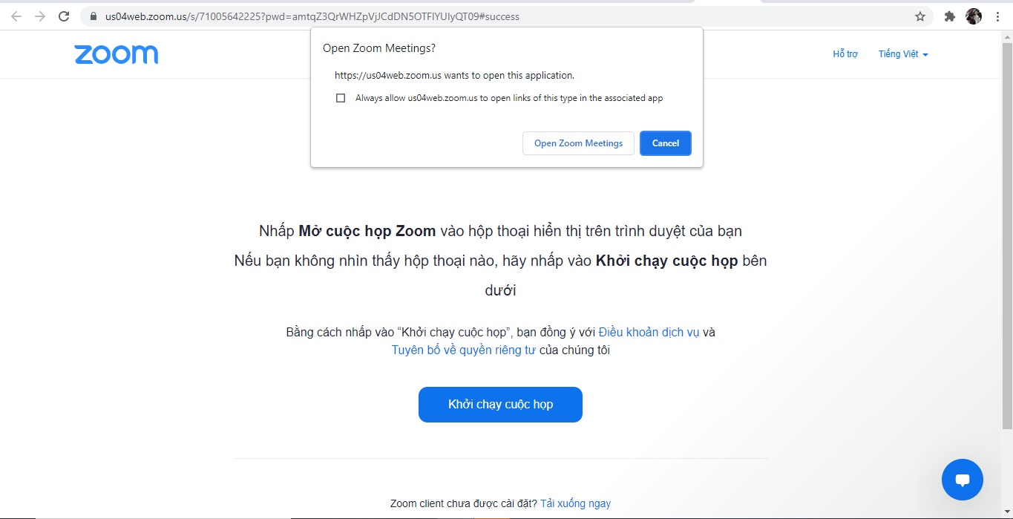Image resolution: width=1013 pixels, height=519 pixels.
Task: Open the blue chat support bubble
Action: (x=963, y=480)
